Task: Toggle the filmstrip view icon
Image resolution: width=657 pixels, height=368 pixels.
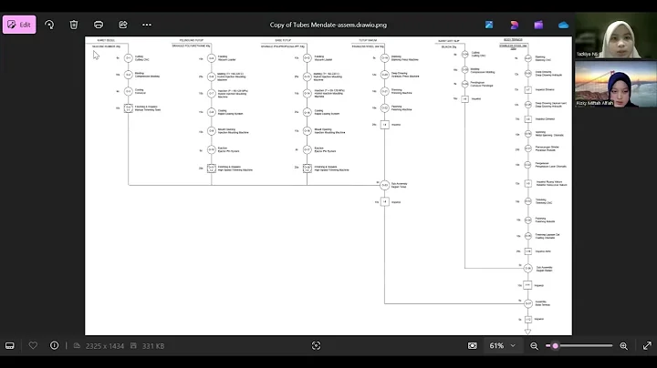Action: [10, 346]
